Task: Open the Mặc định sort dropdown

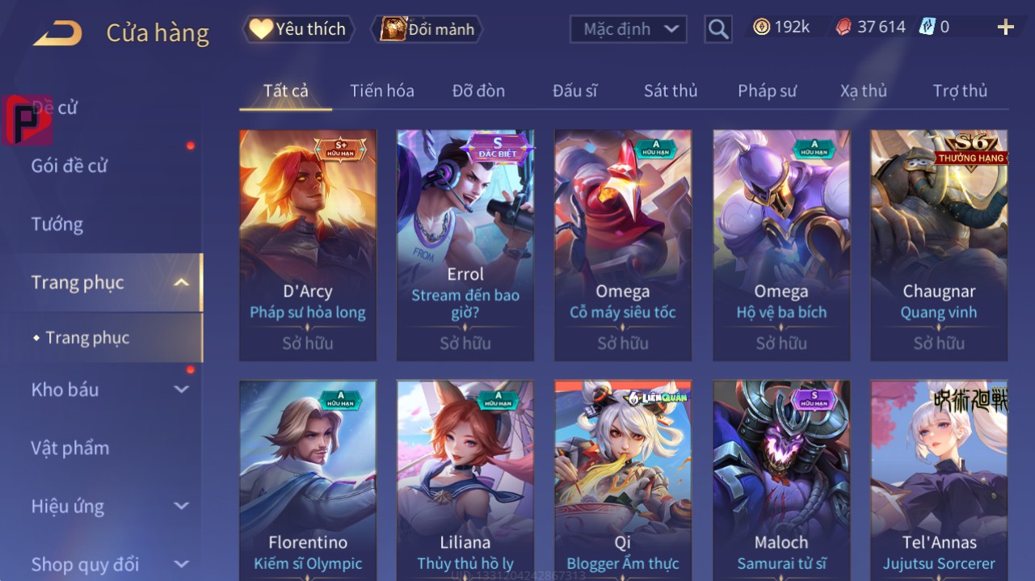Action: coord(629,29)
